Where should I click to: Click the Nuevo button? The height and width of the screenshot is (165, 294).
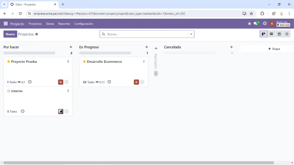pyautogui.click(x=10, y=34)
